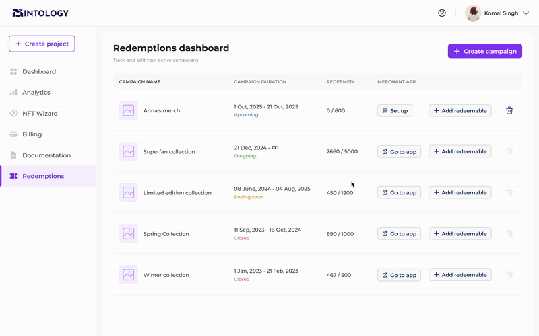Screen dimensions: 539x336
Task: Click the greyed trash icon for Spring Collection
Action: [509, 233]
